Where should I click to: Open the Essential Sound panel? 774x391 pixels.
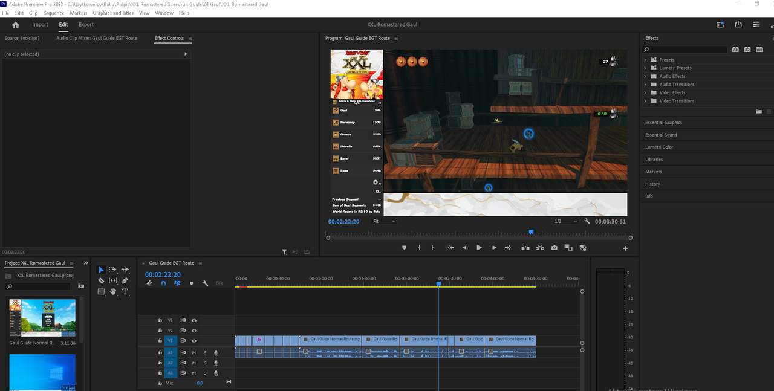[661, 135]
